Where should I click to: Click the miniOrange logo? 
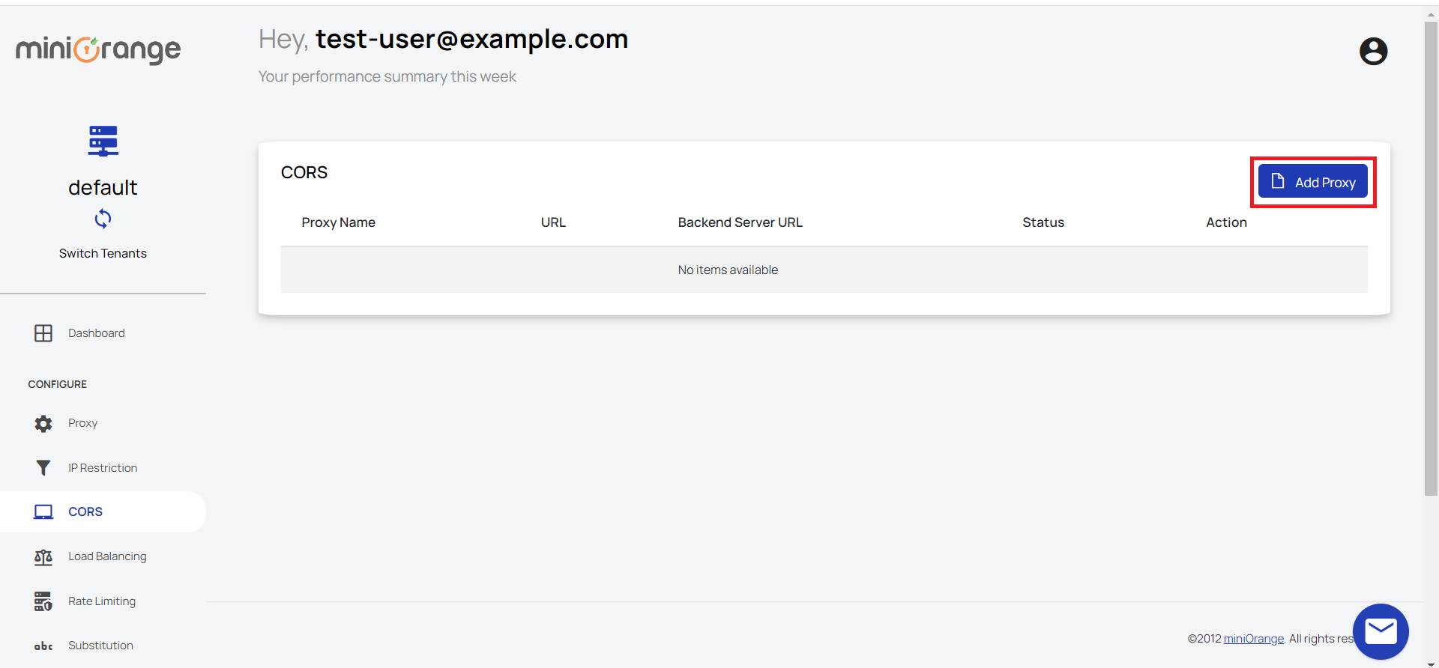pyautogui.click(x=98, y=50)
